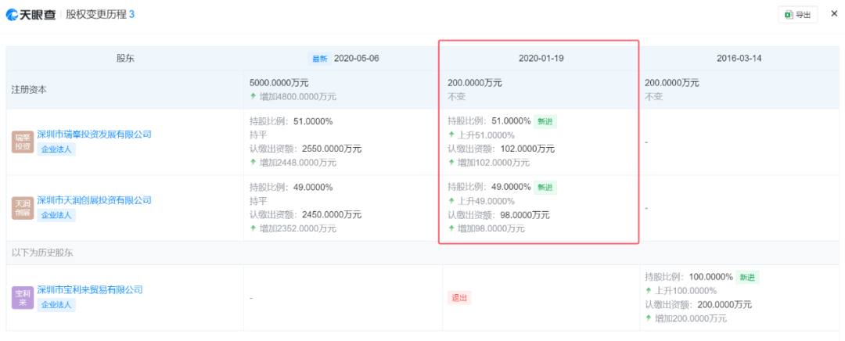Image resolution: width=845 pixels, height=341 pixels.
Task: Click the 宝利来 company logo thumbnail
Action: click(x=23, y=297)
